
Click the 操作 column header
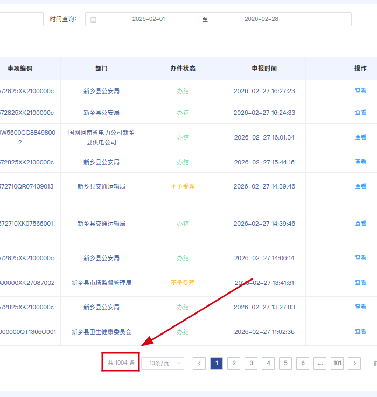[360, 68]
